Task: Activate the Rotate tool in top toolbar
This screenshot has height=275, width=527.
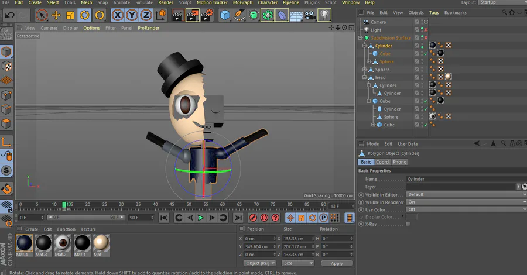Action: (x=84, y=15)
